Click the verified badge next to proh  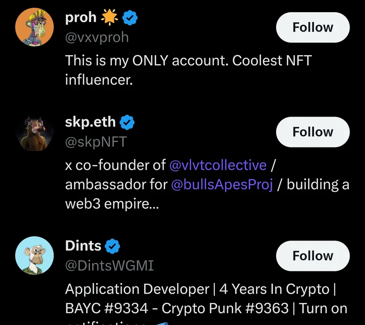point(130,17)
